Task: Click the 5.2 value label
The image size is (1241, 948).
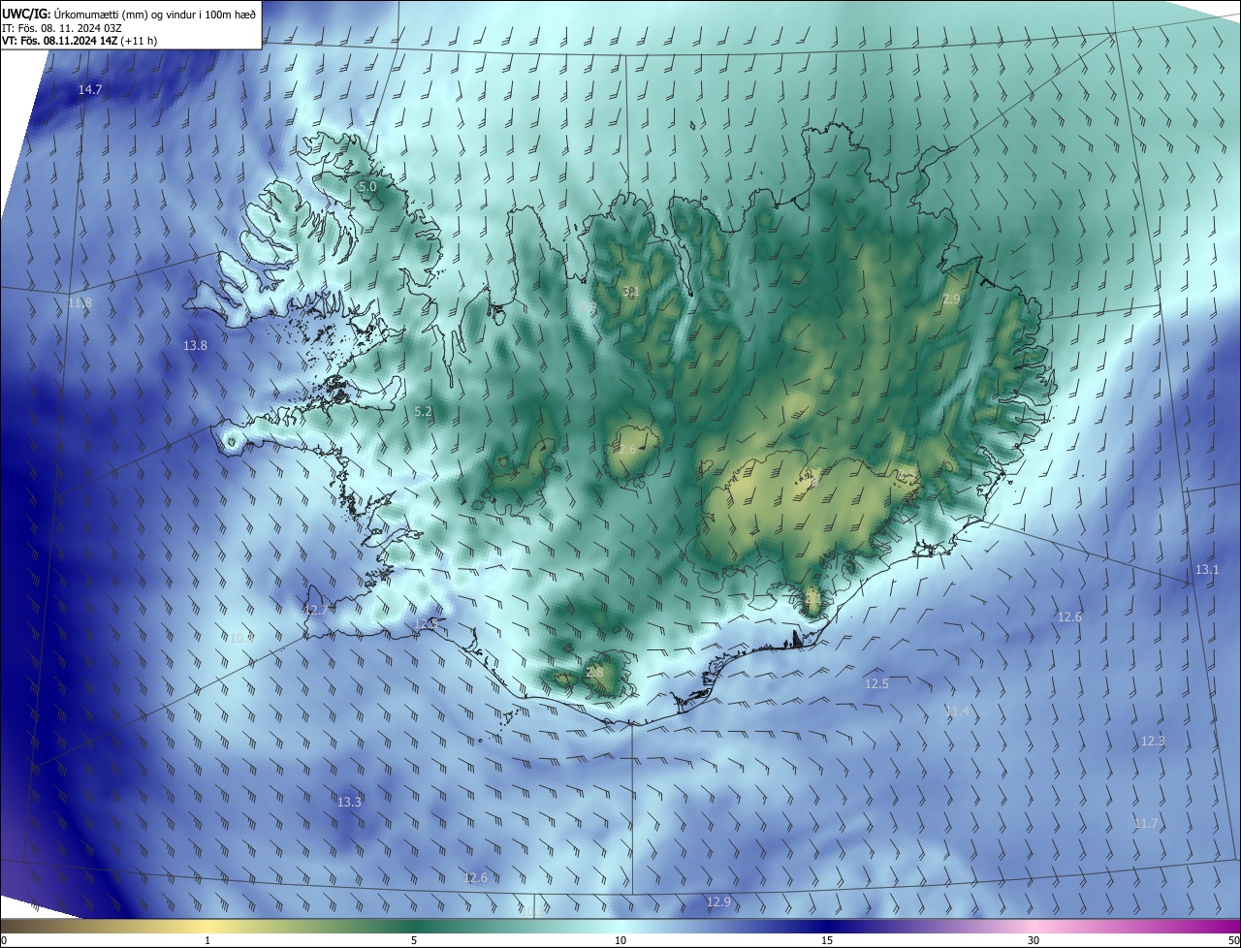Action: click(423, 412)
